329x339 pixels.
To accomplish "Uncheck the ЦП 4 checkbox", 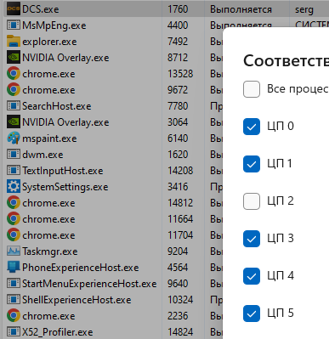I will click(x=252, y=276).
